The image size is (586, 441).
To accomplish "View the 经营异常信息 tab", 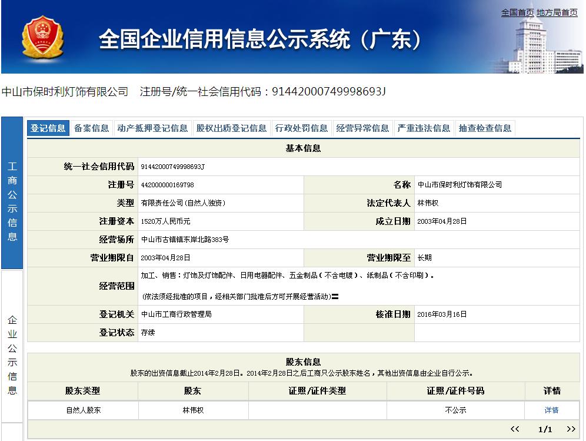I will [362, 128].
